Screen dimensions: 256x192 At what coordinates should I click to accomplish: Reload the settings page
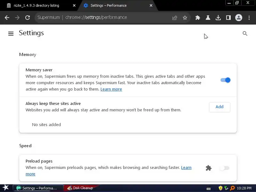coord(28,18)
